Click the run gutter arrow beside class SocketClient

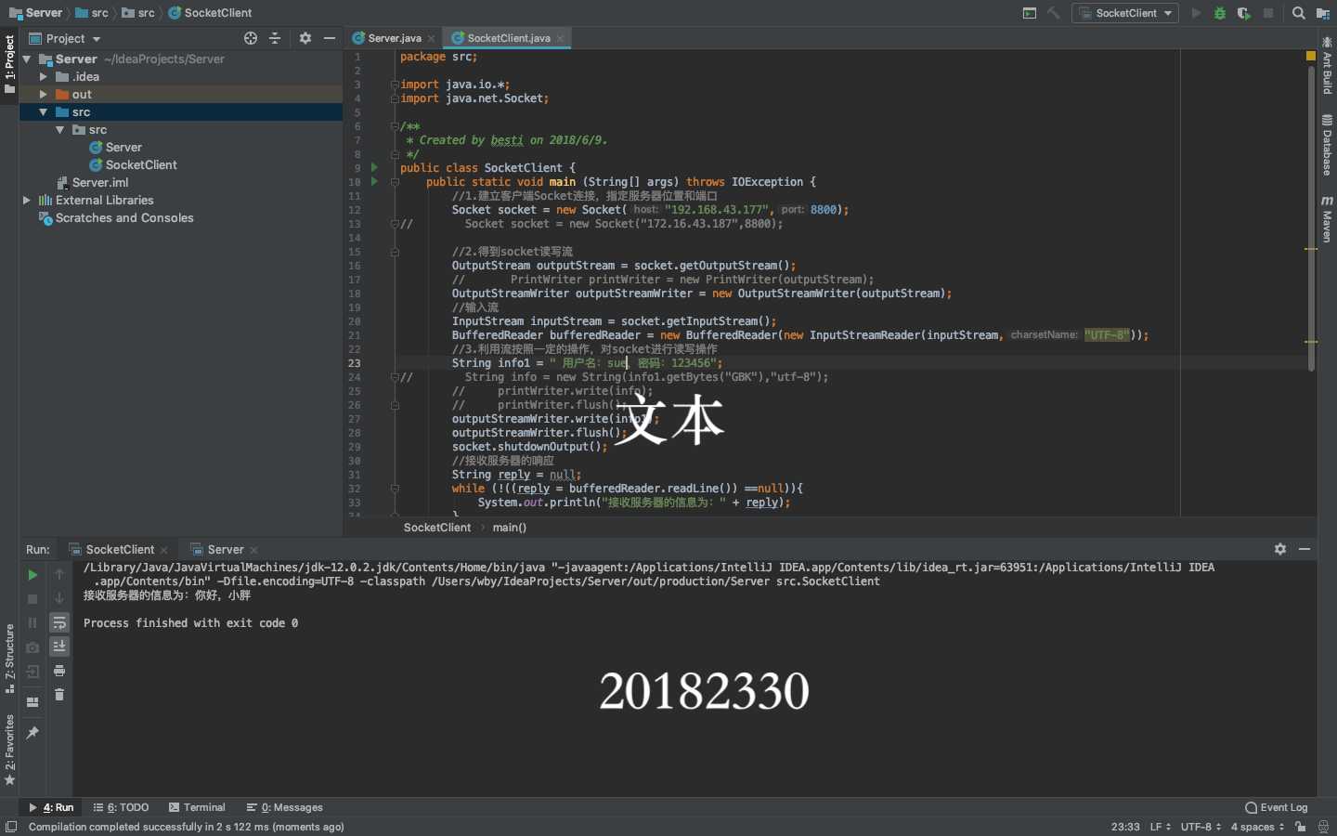[x=374, y=168]
